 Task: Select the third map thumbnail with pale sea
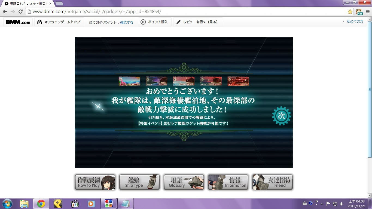[x=184, y=81]
